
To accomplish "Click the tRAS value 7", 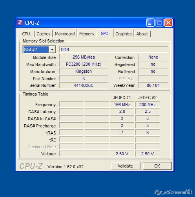I will click(x=122, y=133).
